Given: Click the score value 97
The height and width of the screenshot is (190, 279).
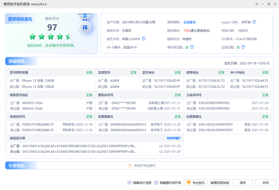Looking at the screenshot, I should 52,27.
